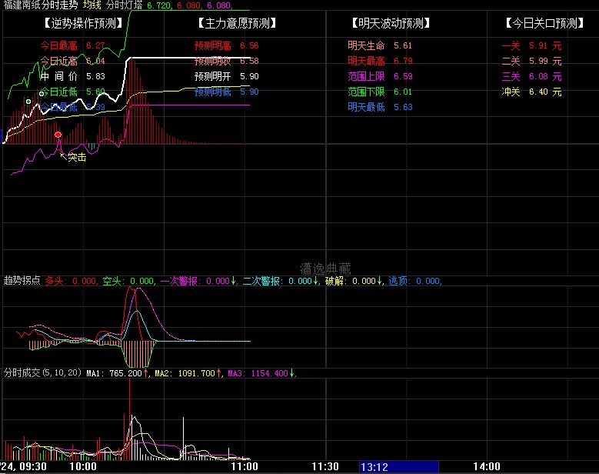Click the 【逆势操作预测】 header
Screen dimensions: 599x474
click(82, 23)
